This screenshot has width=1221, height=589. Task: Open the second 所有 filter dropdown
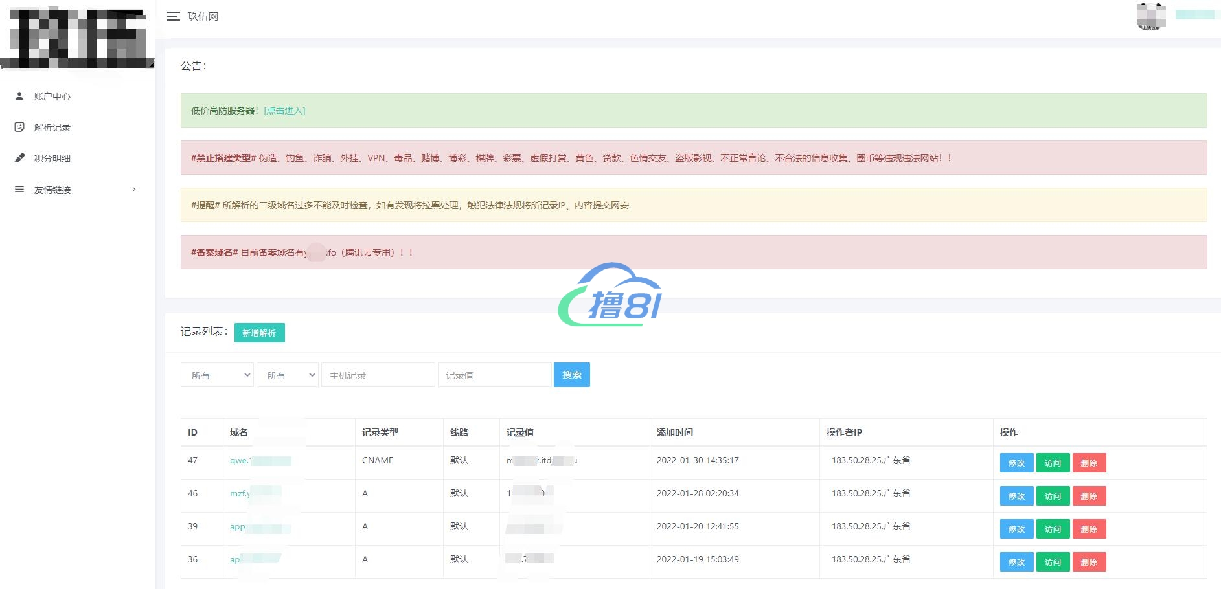coord(287,375)
